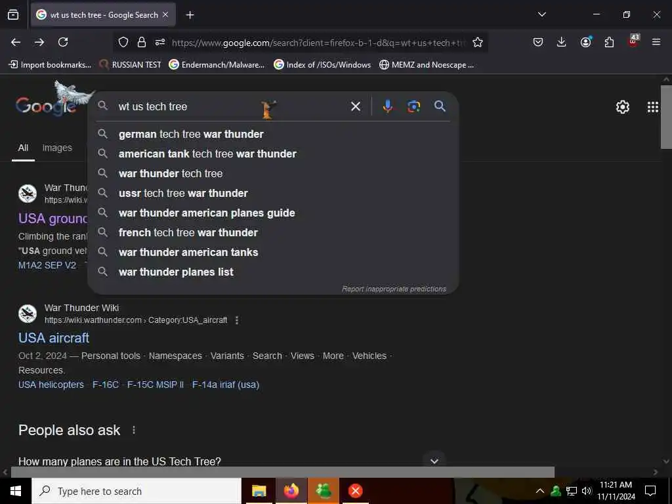Screen dimensions: 672x504
Task: Choose suggestion french tech tree war thunder
Action: 273,233
